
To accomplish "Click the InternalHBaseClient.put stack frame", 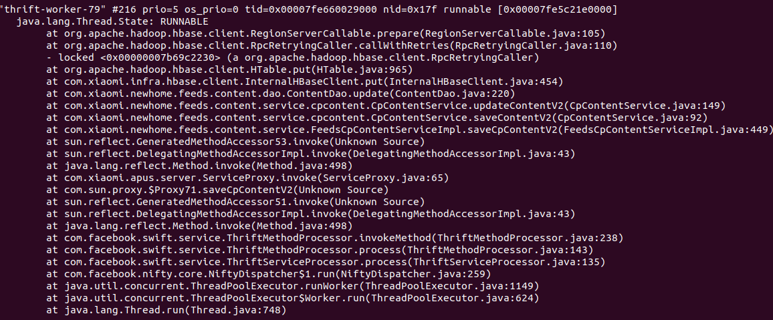I will 305,82.
